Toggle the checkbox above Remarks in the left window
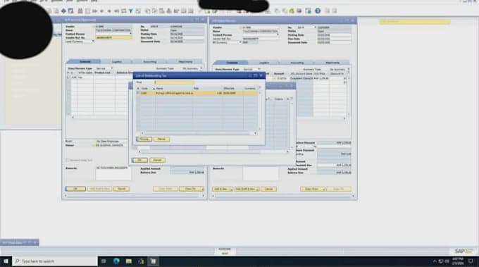Viewport: 479px width, 267px height. 68,160
